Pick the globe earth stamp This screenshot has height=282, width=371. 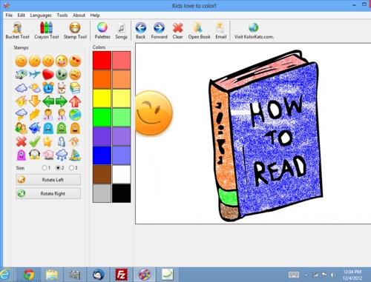(x=75, y=115)
